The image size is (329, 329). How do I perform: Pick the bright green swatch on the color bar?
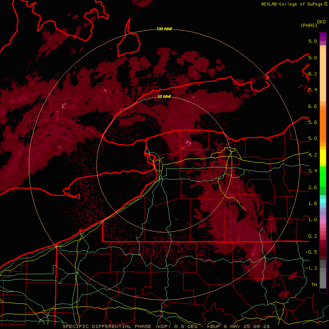point(323,176)
